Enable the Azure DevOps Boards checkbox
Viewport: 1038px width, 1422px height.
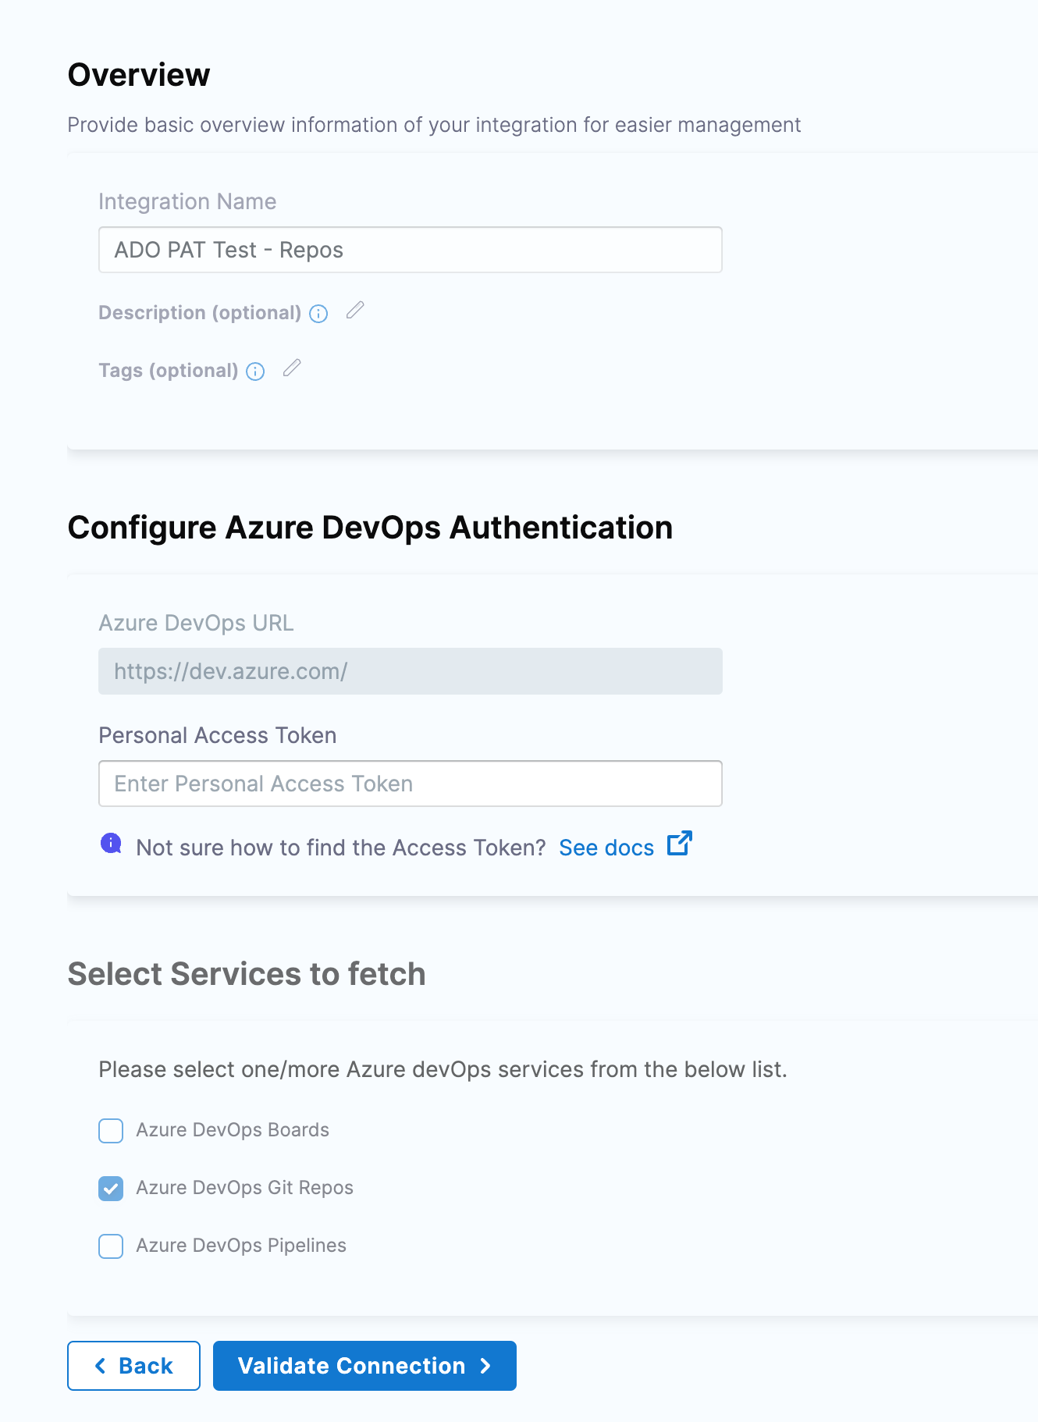point(111,1131)
